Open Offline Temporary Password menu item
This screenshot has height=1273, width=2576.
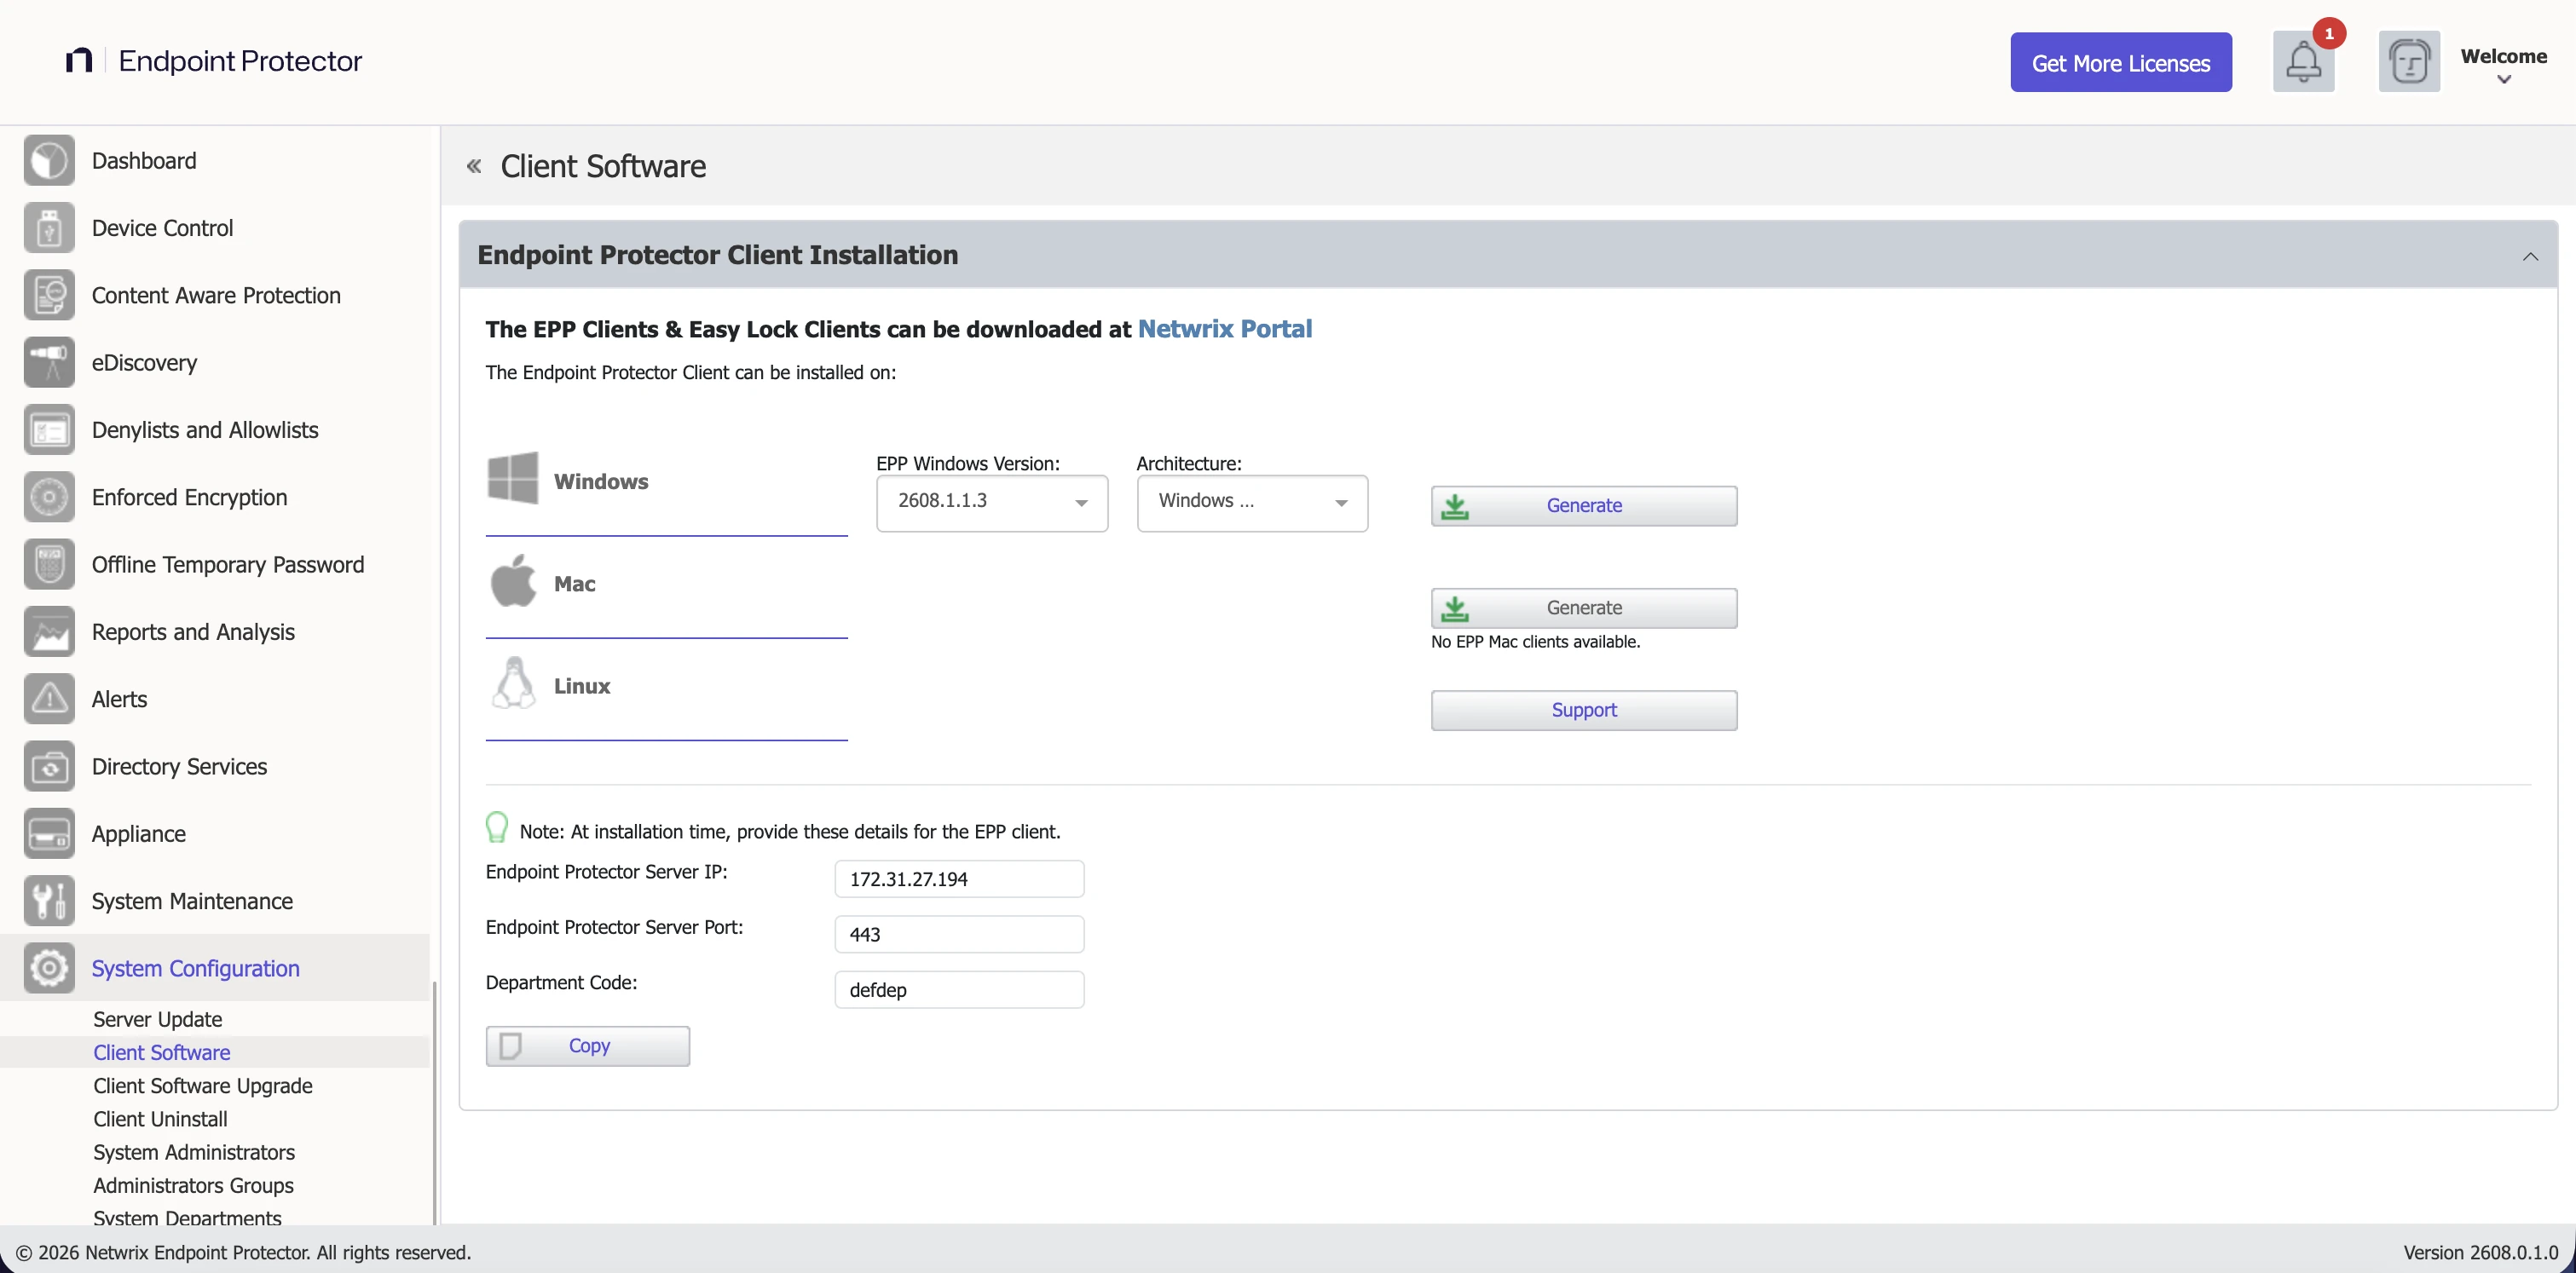(x=227, y=565)
